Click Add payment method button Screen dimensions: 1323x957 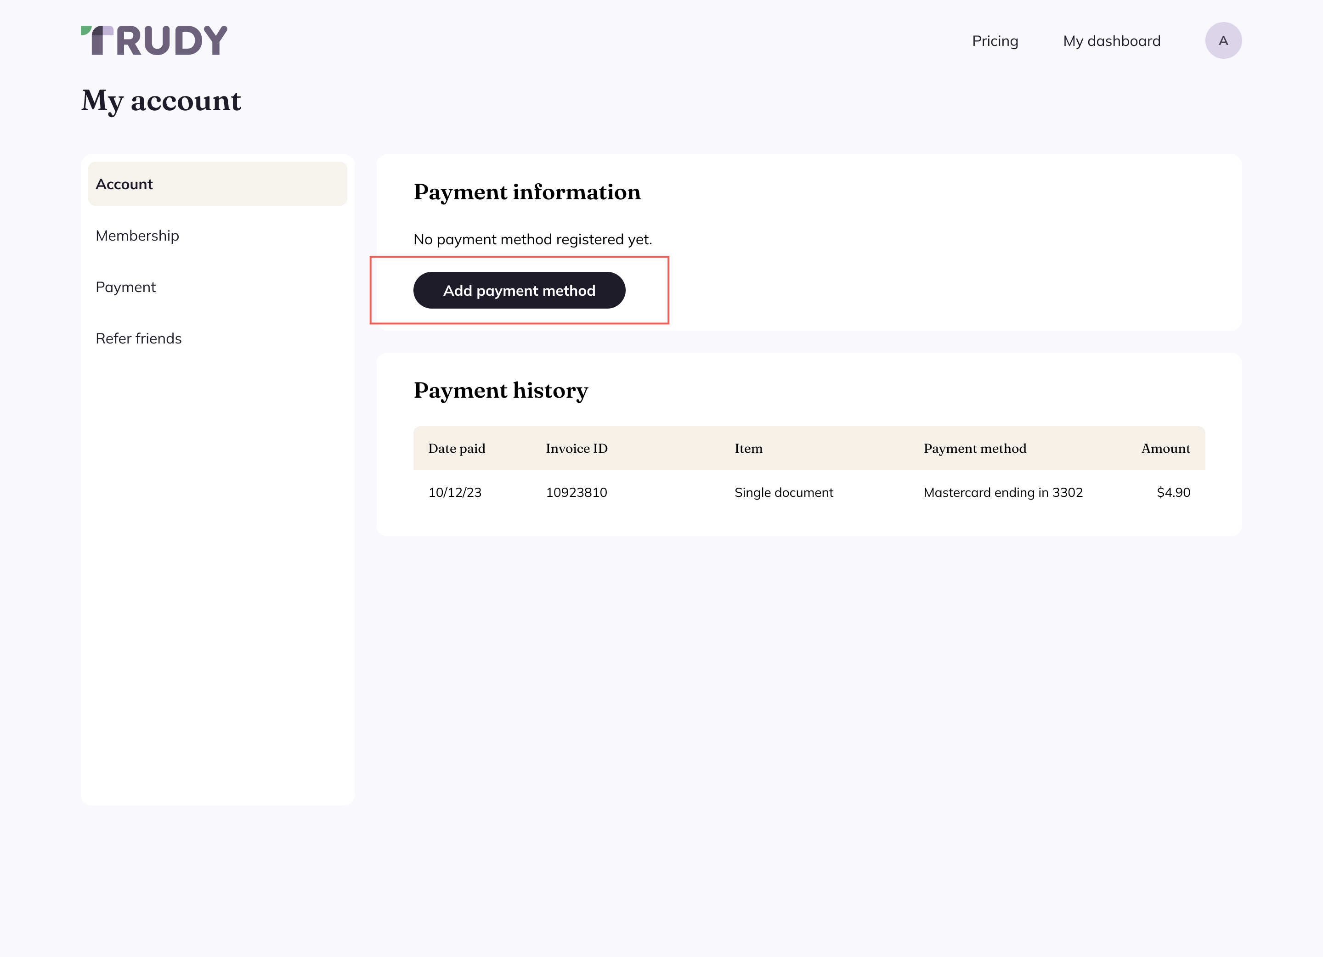click(x=519, y=290)
